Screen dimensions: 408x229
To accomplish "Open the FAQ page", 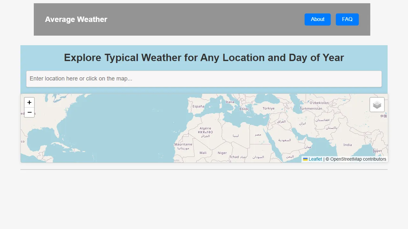I will (x=347, y=19).
